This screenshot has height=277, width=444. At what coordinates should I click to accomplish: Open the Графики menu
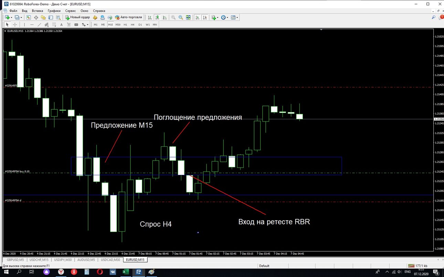tap(54, 11)
